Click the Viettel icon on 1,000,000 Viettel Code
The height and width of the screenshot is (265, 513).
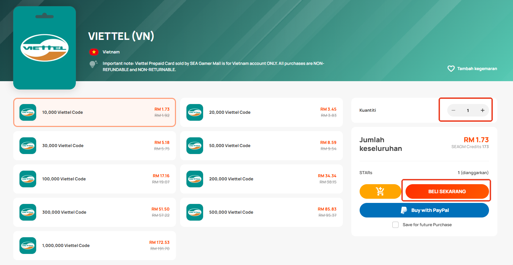click(x=28, y=246)
